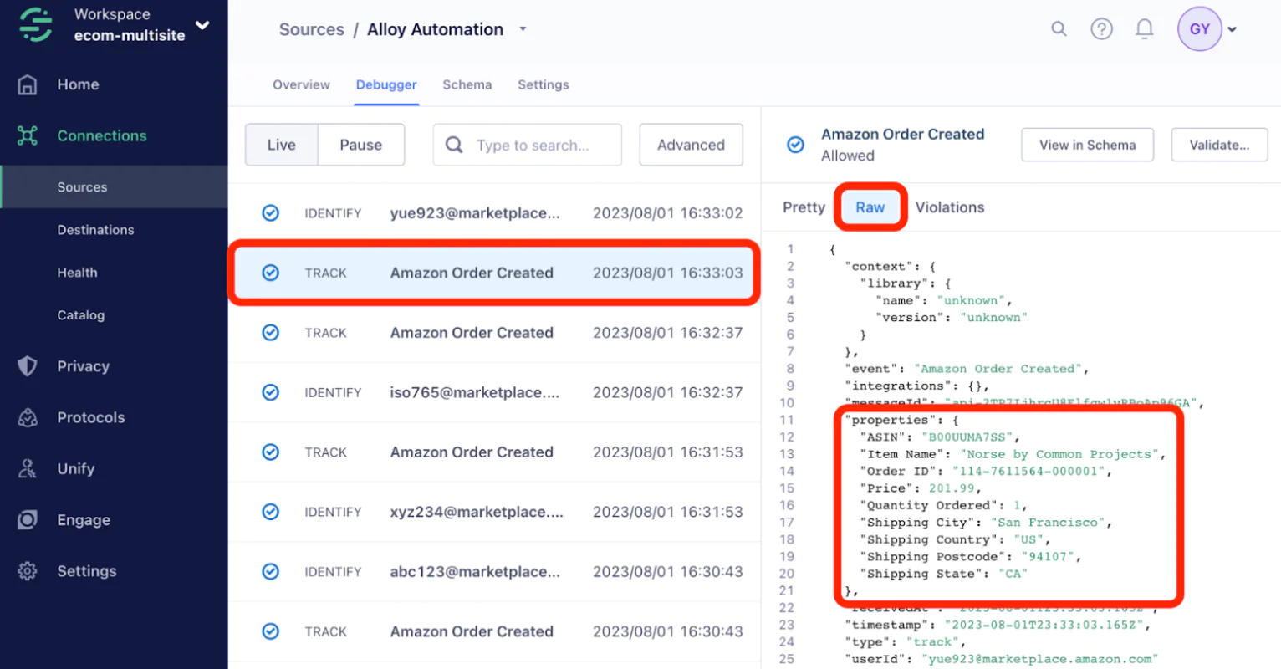
Task: Open Sources in the sidebar
Action: click(114, 187)
